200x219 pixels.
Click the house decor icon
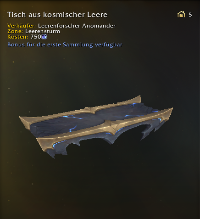click(181, 14)
